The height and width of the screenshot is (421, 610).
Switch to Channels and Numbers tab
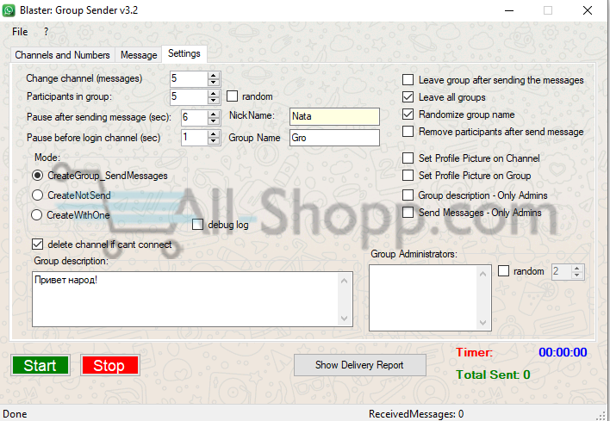[63, 55]
